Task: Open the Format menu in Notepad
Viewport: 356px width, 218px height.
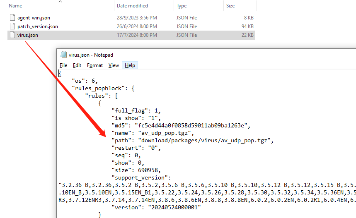Action: tap(94, 65)
